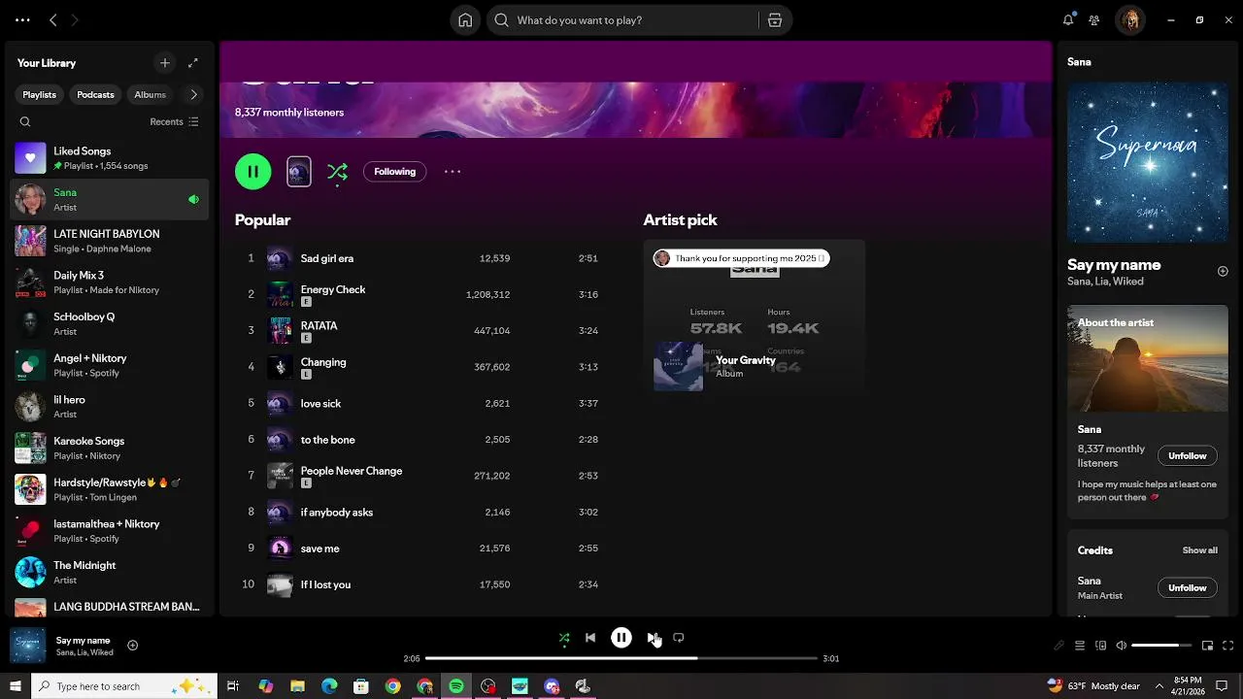The width and height of the screenshot is (1243, 699).
Task: Open user profile avatar menu
Action: pyautogui.click(x=1130, y=20)
